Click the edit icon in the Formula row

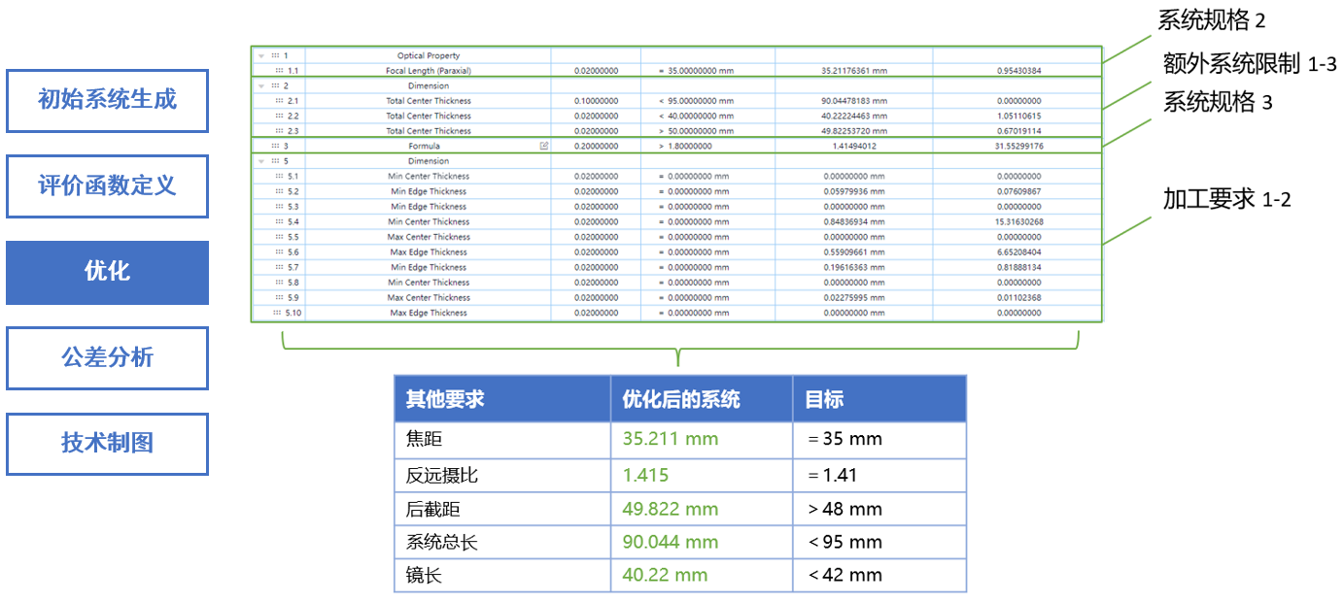pyautogui.click(x=544, y=146)
